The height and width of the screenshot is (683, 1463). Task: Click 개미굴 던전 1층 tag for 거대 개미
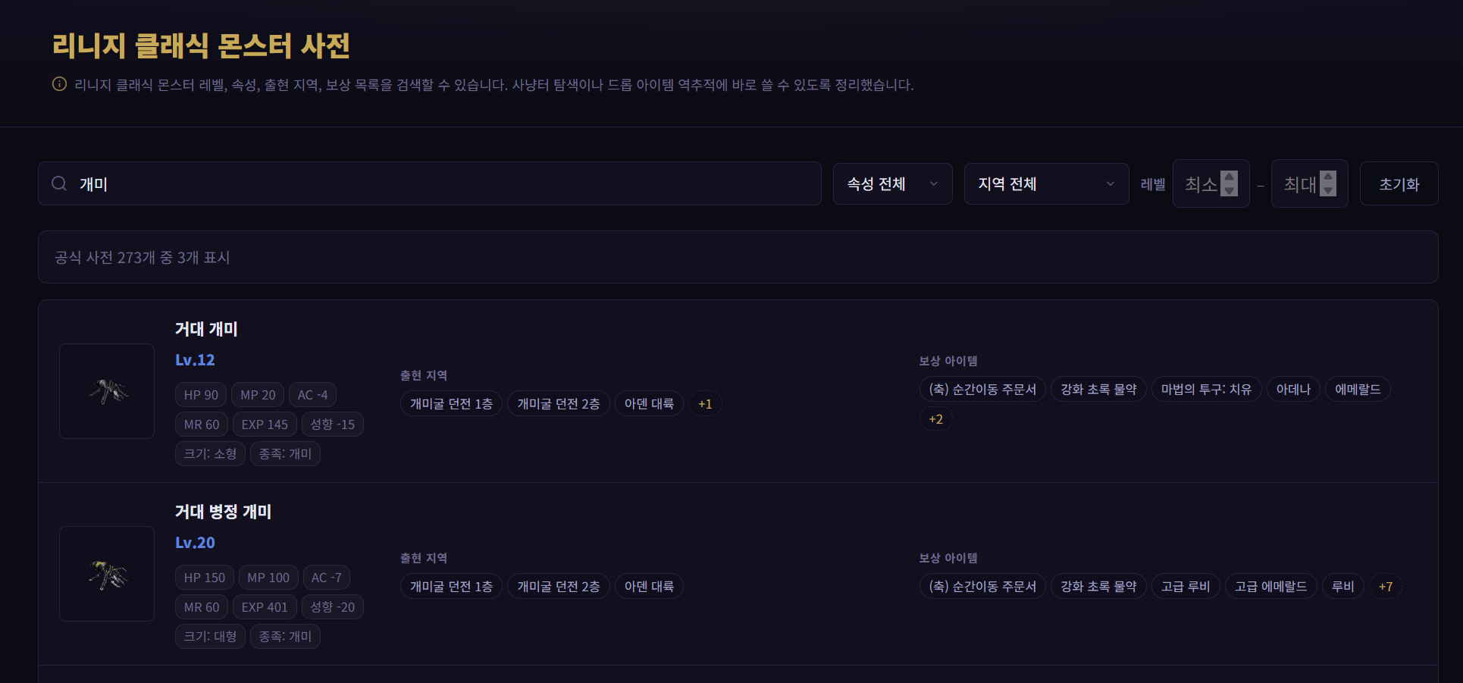(451, 404)
